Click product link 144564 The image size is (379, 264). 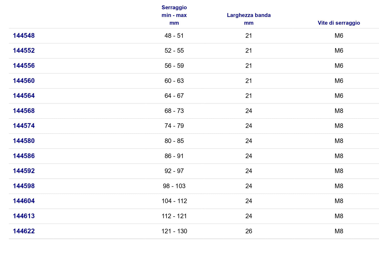click(x=24, y=96)
